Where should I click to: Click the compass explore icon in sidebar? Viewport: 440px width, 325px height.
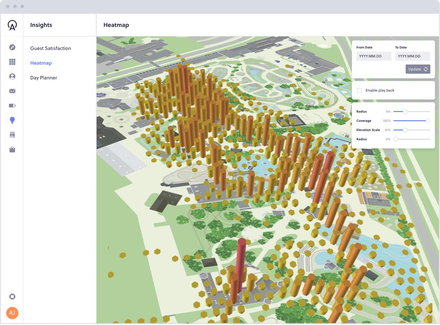click(x=12, y=47)
